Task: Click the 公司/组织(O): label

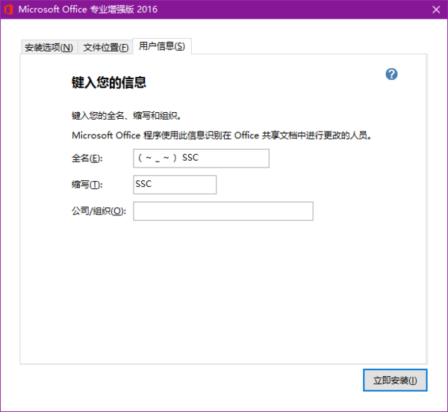Action: click(x=99, y=211)
